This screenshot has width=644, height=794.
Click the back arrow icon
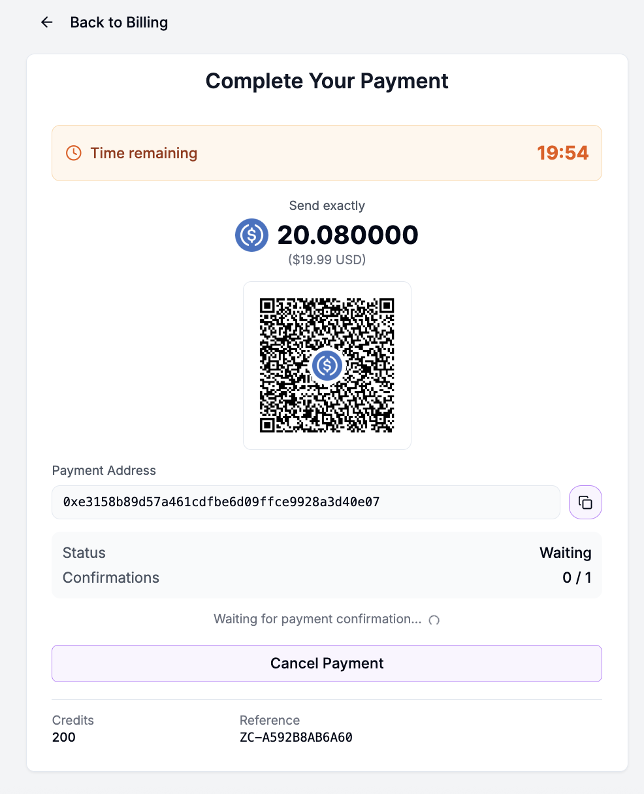pos(46,22)
